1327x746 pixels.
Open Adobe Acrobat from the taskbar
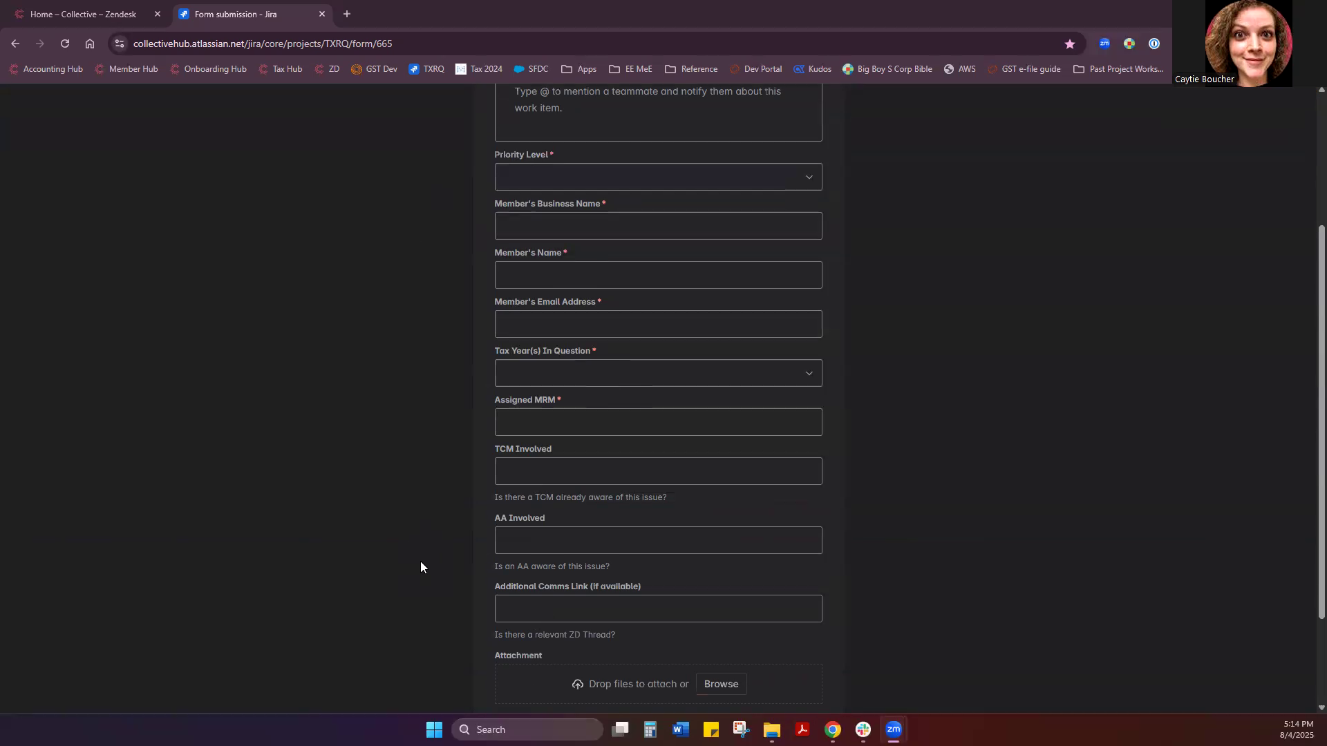coord(802,729)
